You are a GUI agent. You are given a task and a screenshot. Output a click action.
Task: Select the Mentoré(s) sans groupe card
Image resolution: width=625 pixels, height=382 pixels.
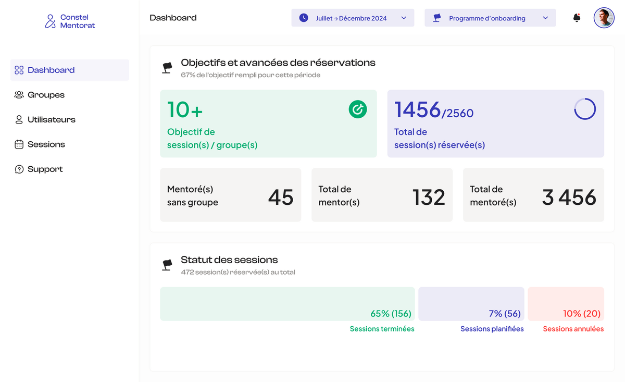tap(230, 195)
